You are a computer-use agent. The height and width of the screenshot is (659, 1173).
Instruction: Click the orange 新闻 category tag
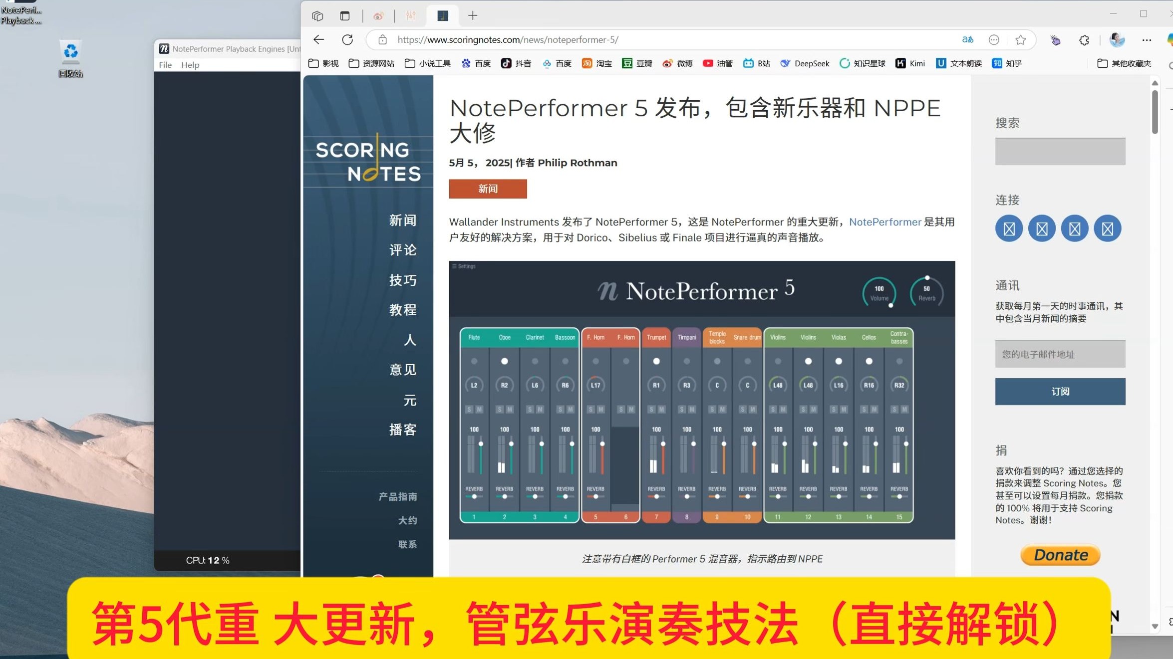click(x=488, y=189)
